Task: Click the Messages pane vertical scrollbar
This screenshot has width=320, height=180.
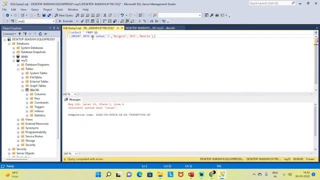Action: (x=315, y=126)
